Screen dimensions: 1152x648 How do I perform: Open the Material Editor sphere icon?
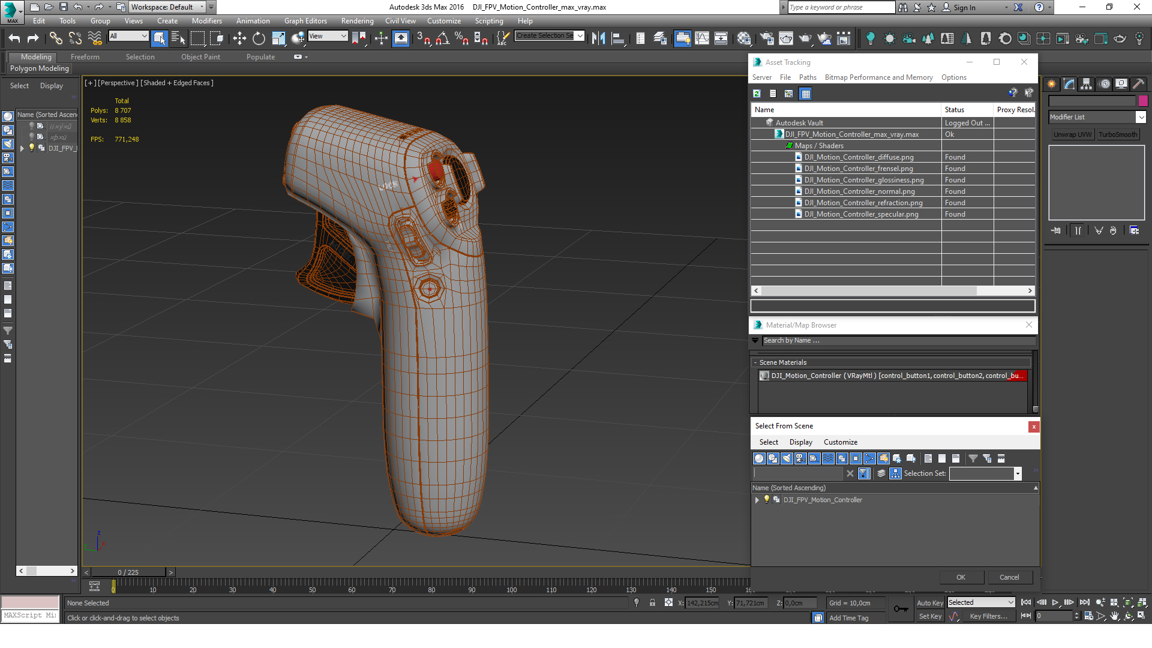[744, 39]
